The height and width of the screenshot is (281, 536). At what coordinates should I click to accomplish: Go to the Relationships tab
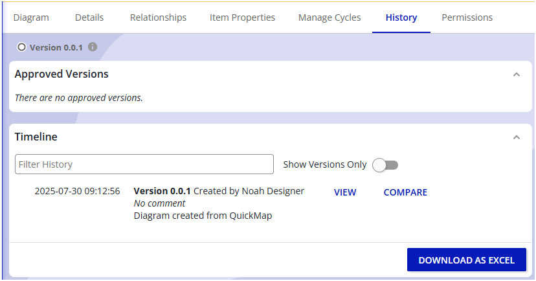(x=158, y=17)
